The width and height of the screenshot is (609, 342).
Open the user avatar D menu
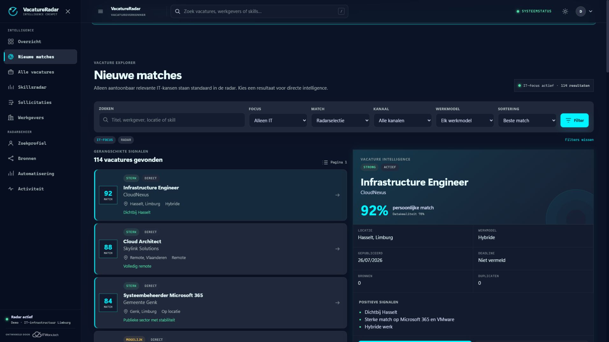pos(581,11)
